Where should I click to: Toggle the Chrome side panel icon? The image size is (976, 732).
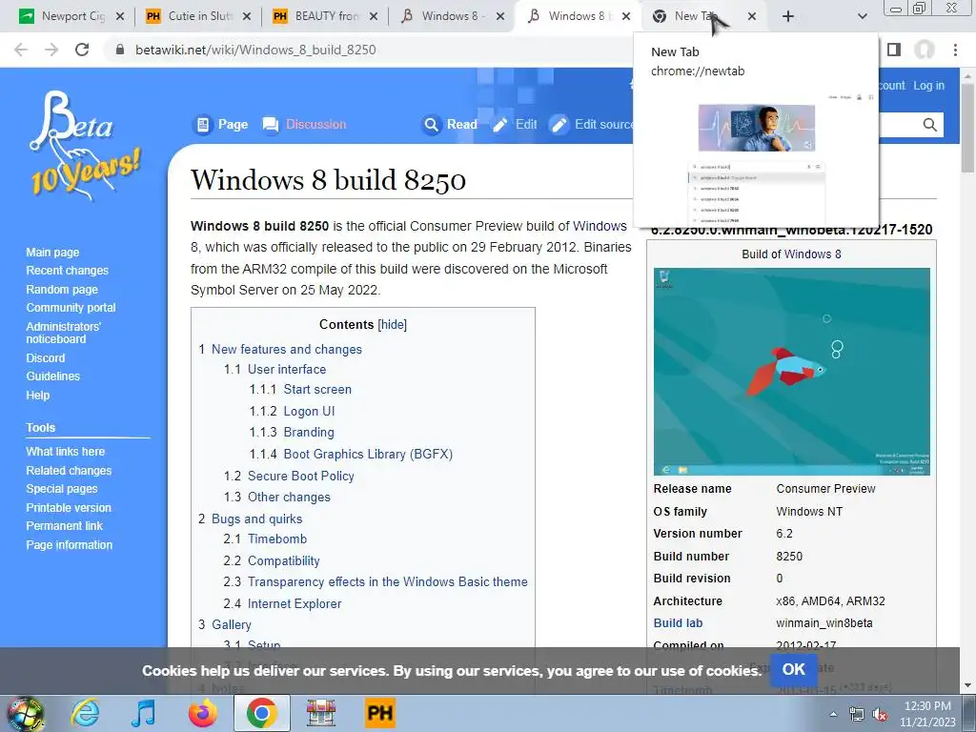[894, 50]
